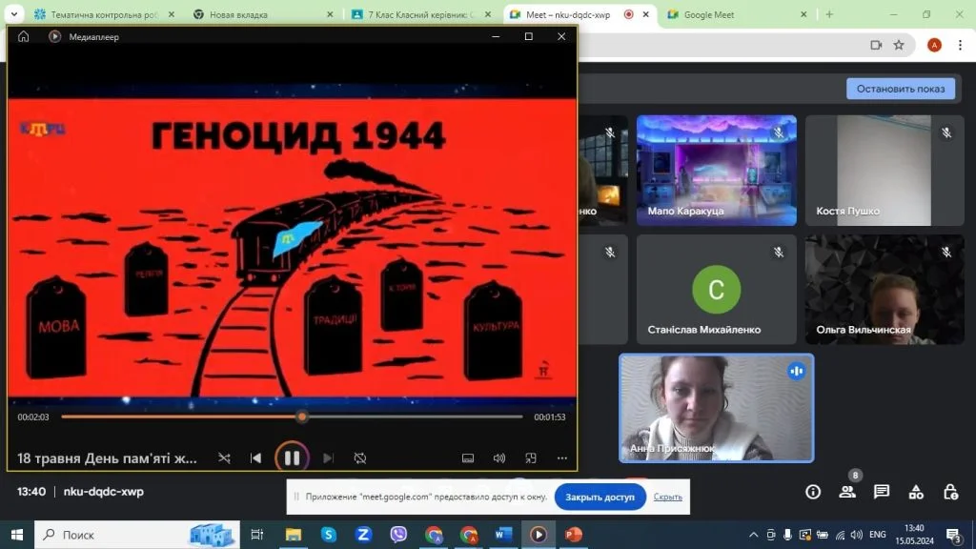Open Chrome's three-dot menu

[x=961, y=45]
